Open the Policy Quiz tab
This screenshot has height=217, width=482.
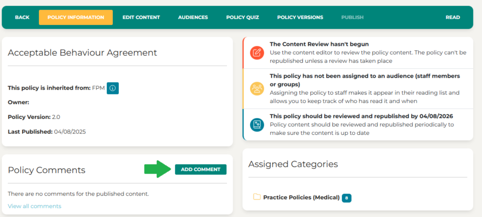coord(242,17)
